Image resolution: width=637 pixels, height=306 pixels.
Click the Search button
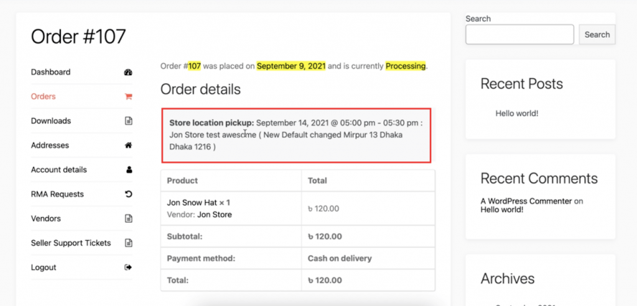(597, 35)
